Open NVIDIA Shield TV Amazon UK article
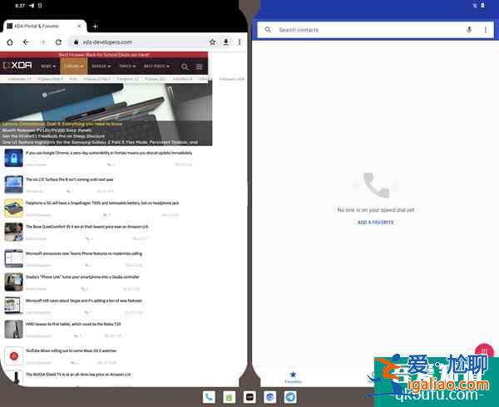499x407 pixels. 78,375
